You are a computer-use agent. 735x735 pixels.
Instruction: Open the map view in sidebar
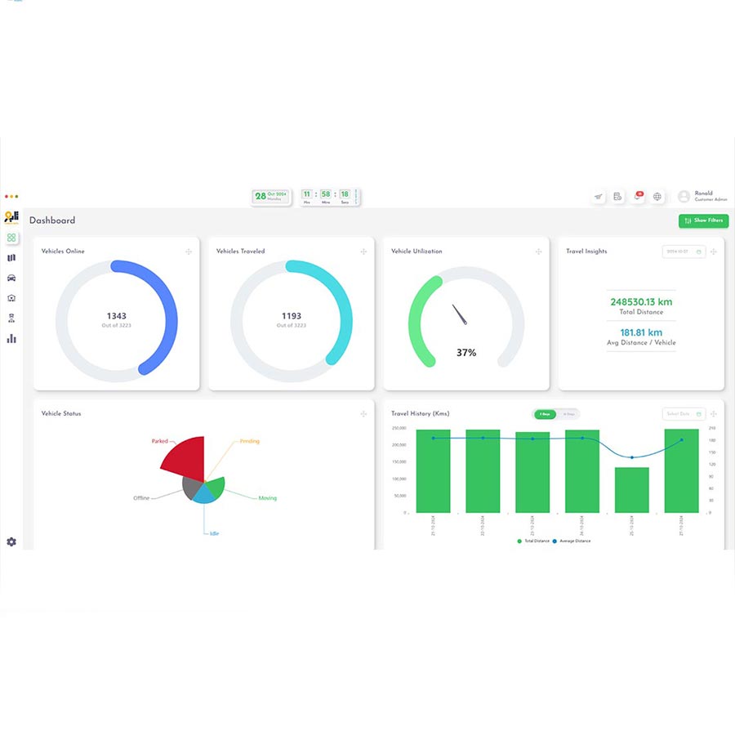point(11,258)
